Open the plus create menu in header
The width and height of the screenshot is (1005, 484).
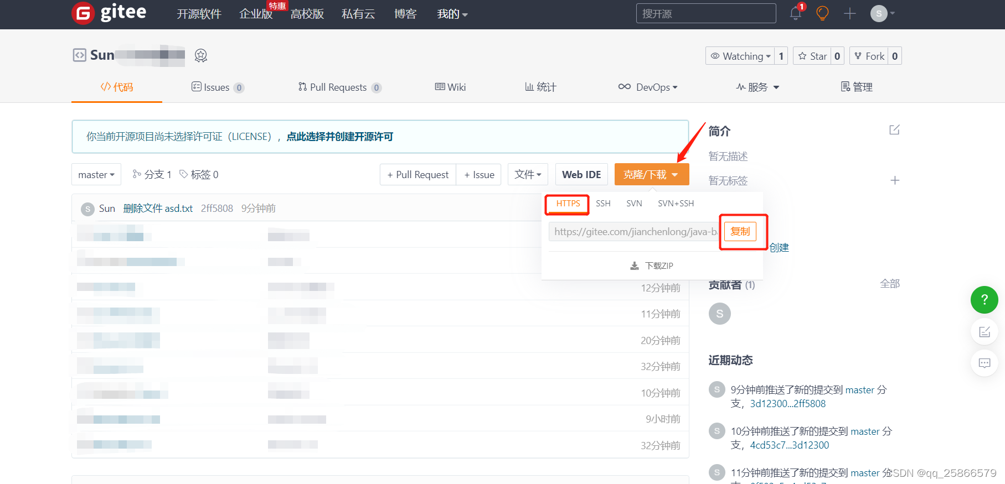coord(850,13)
